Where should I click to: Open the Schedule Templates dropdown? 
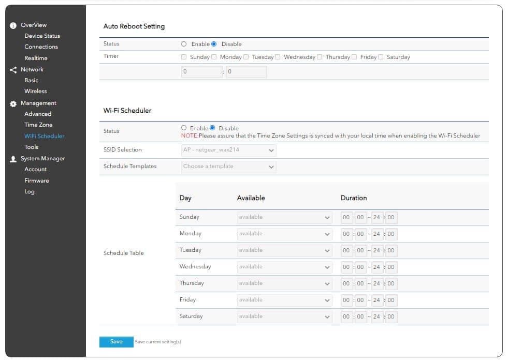[228, 167]
